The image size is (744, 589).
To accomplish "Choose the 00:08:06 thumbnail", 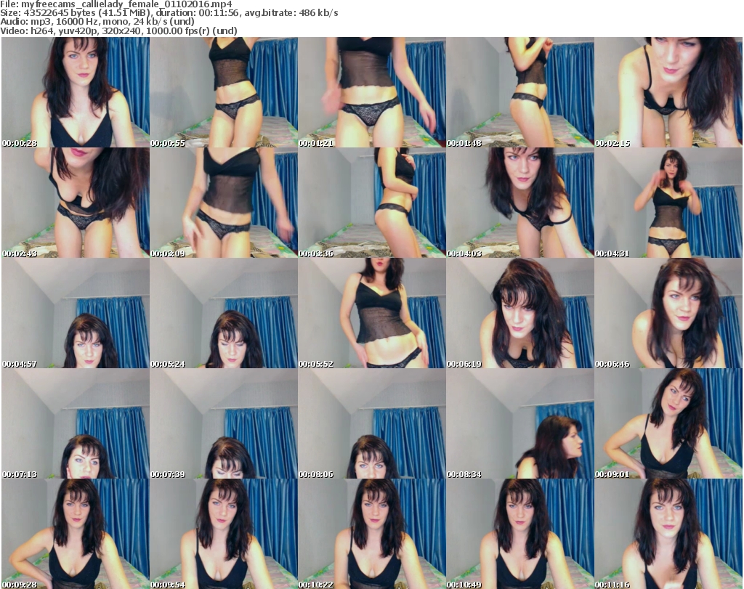I will (x=372, y=424).
